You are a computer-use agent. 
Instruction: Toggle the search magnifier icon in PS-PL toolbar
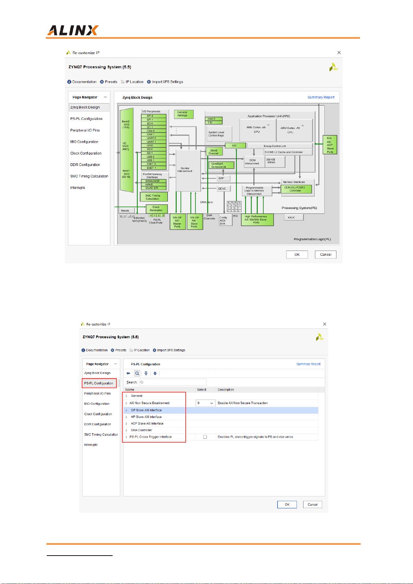[x=137, y=373]
